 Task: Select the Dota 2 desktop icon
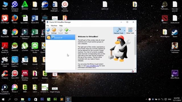(x=165, y=19)
